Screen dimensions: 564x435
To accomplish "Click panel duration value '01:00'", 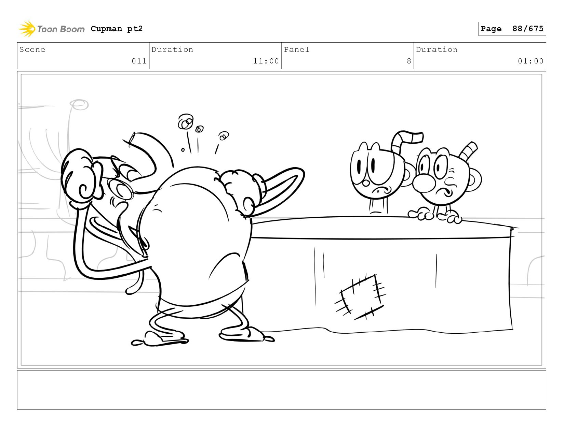I will point(531,61).
